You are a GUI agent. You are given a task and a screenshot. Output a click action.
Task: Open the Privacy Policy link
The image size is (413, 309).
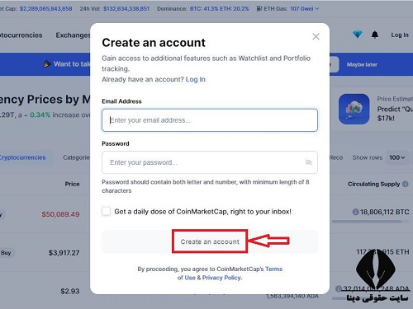(x=222, y=278)
